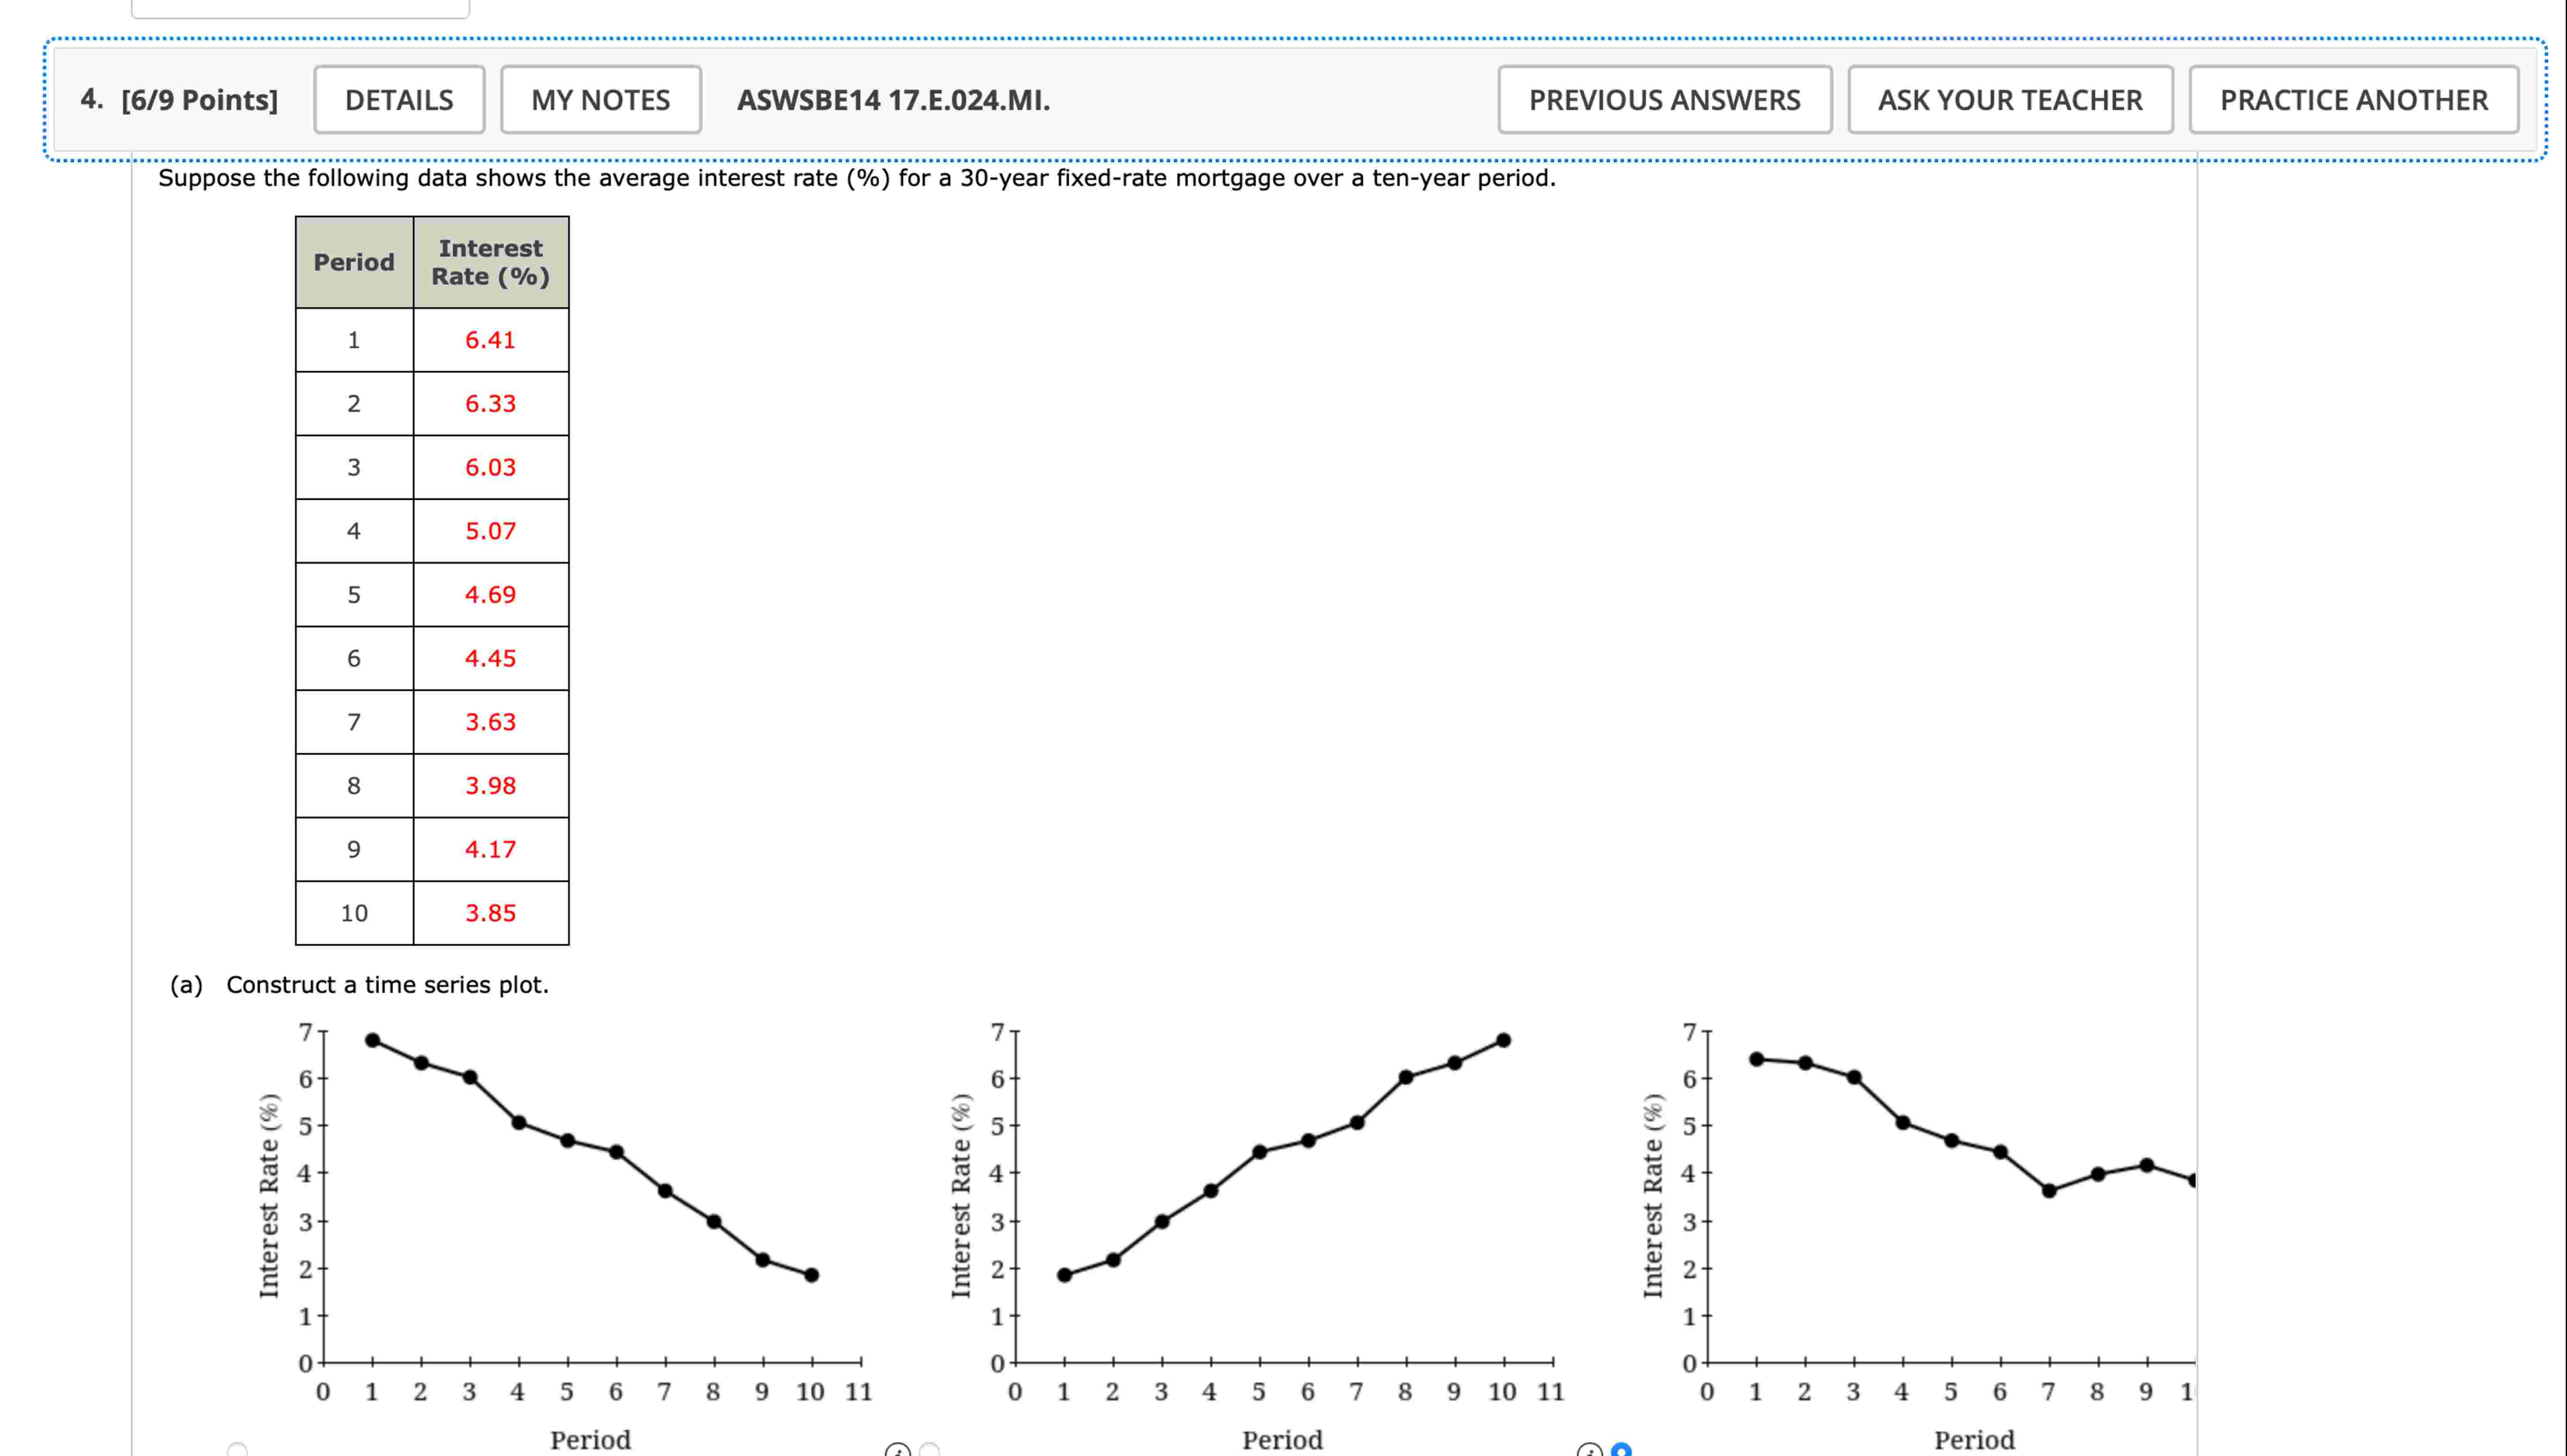Click ASK YOUR TEACHER
The image size is (2567, 1456).
2009,100
